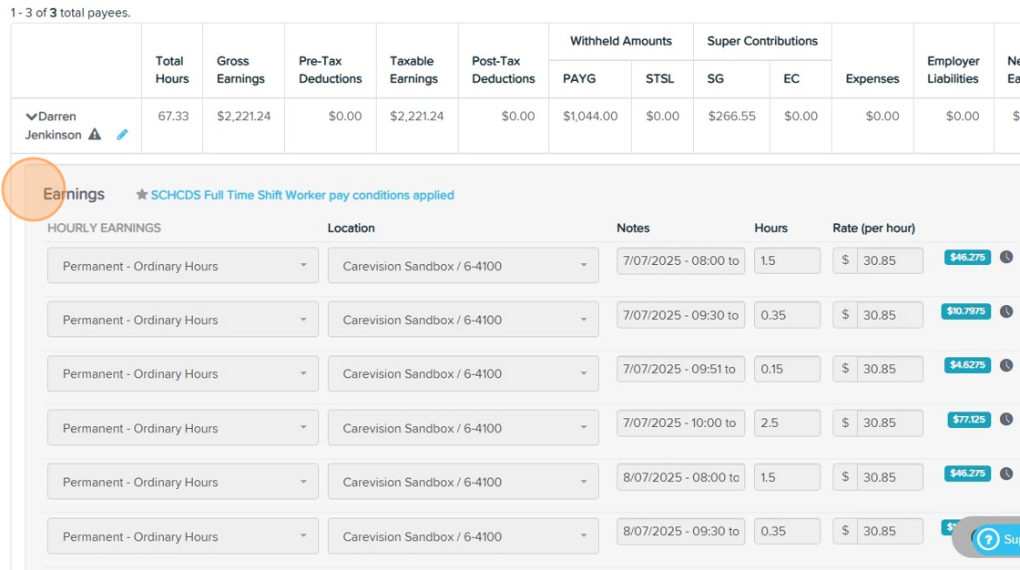The height and width of the screenshot is (570, 1020).
Task: Click the $10.7975 amount badge
Action: [x=965, y=311]
